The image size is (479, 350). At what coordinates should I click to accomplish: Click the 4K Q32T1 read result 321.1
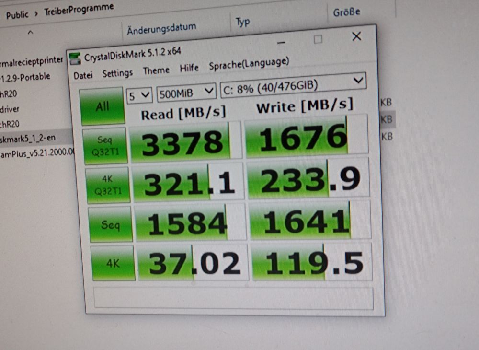(x=188, y=183)
